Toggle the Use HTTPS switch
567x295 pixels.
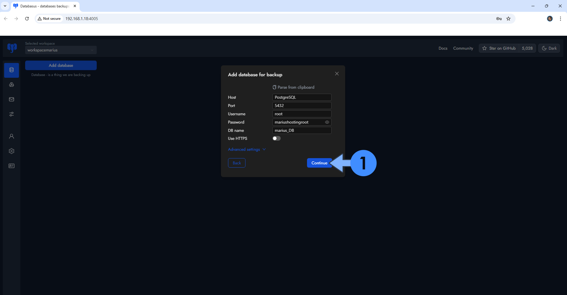(x=276, y=138)
